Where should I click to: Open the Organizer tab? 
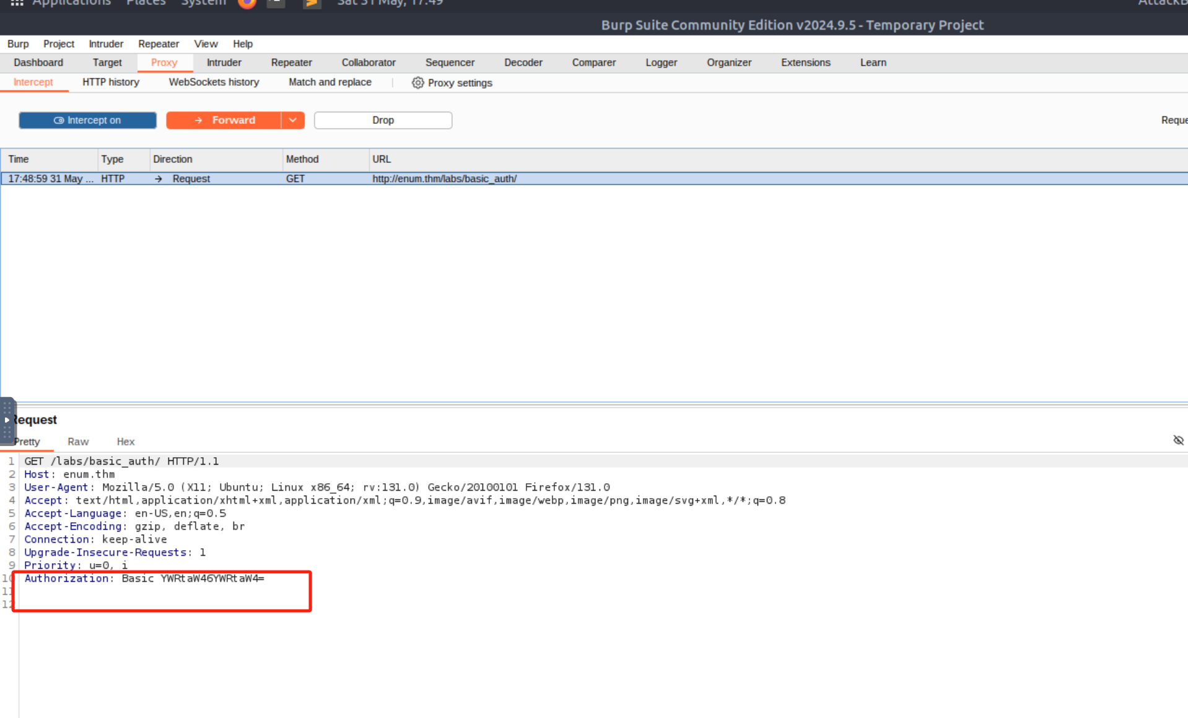click(729, 63)
